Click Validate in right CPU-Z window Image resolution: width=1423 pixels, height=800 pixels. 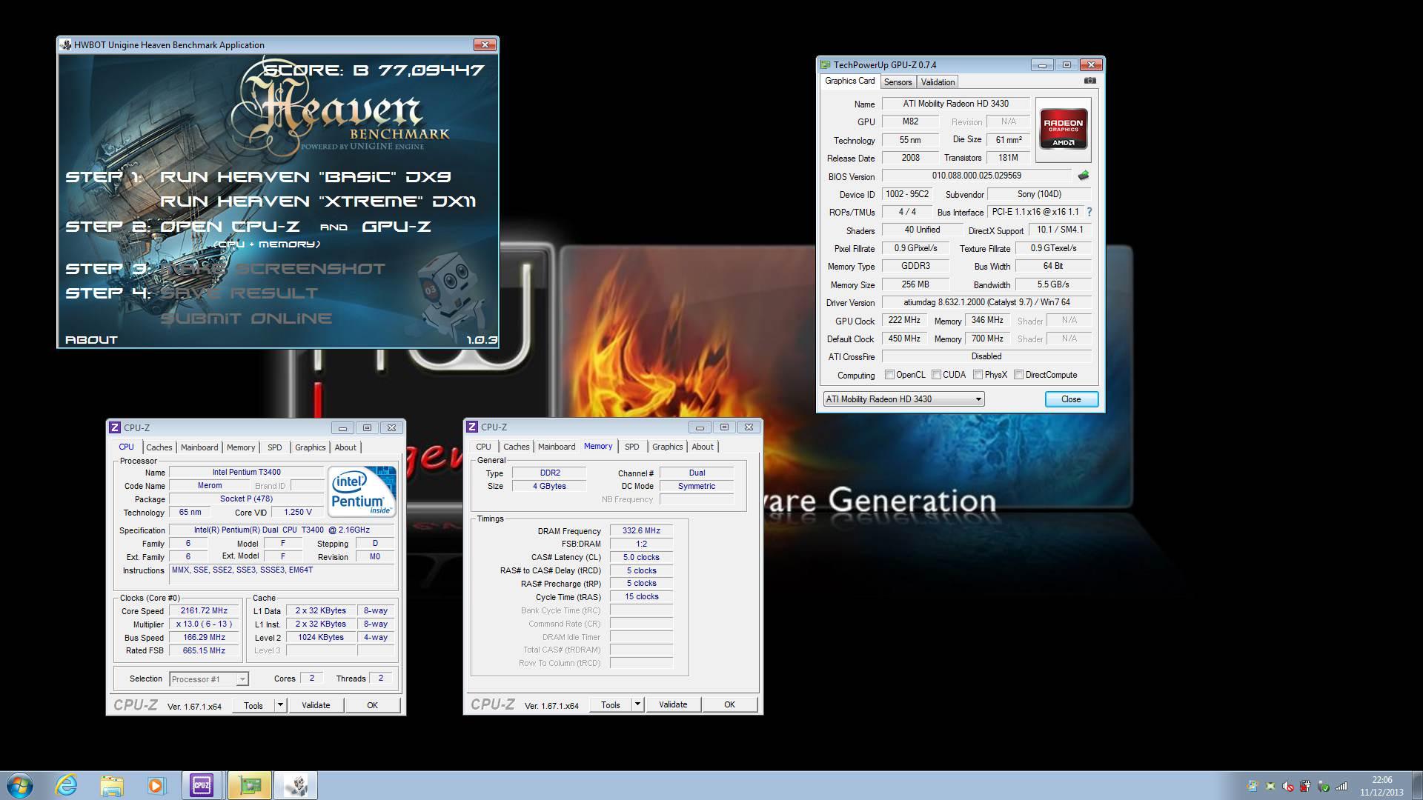click(x=673, y=704)
